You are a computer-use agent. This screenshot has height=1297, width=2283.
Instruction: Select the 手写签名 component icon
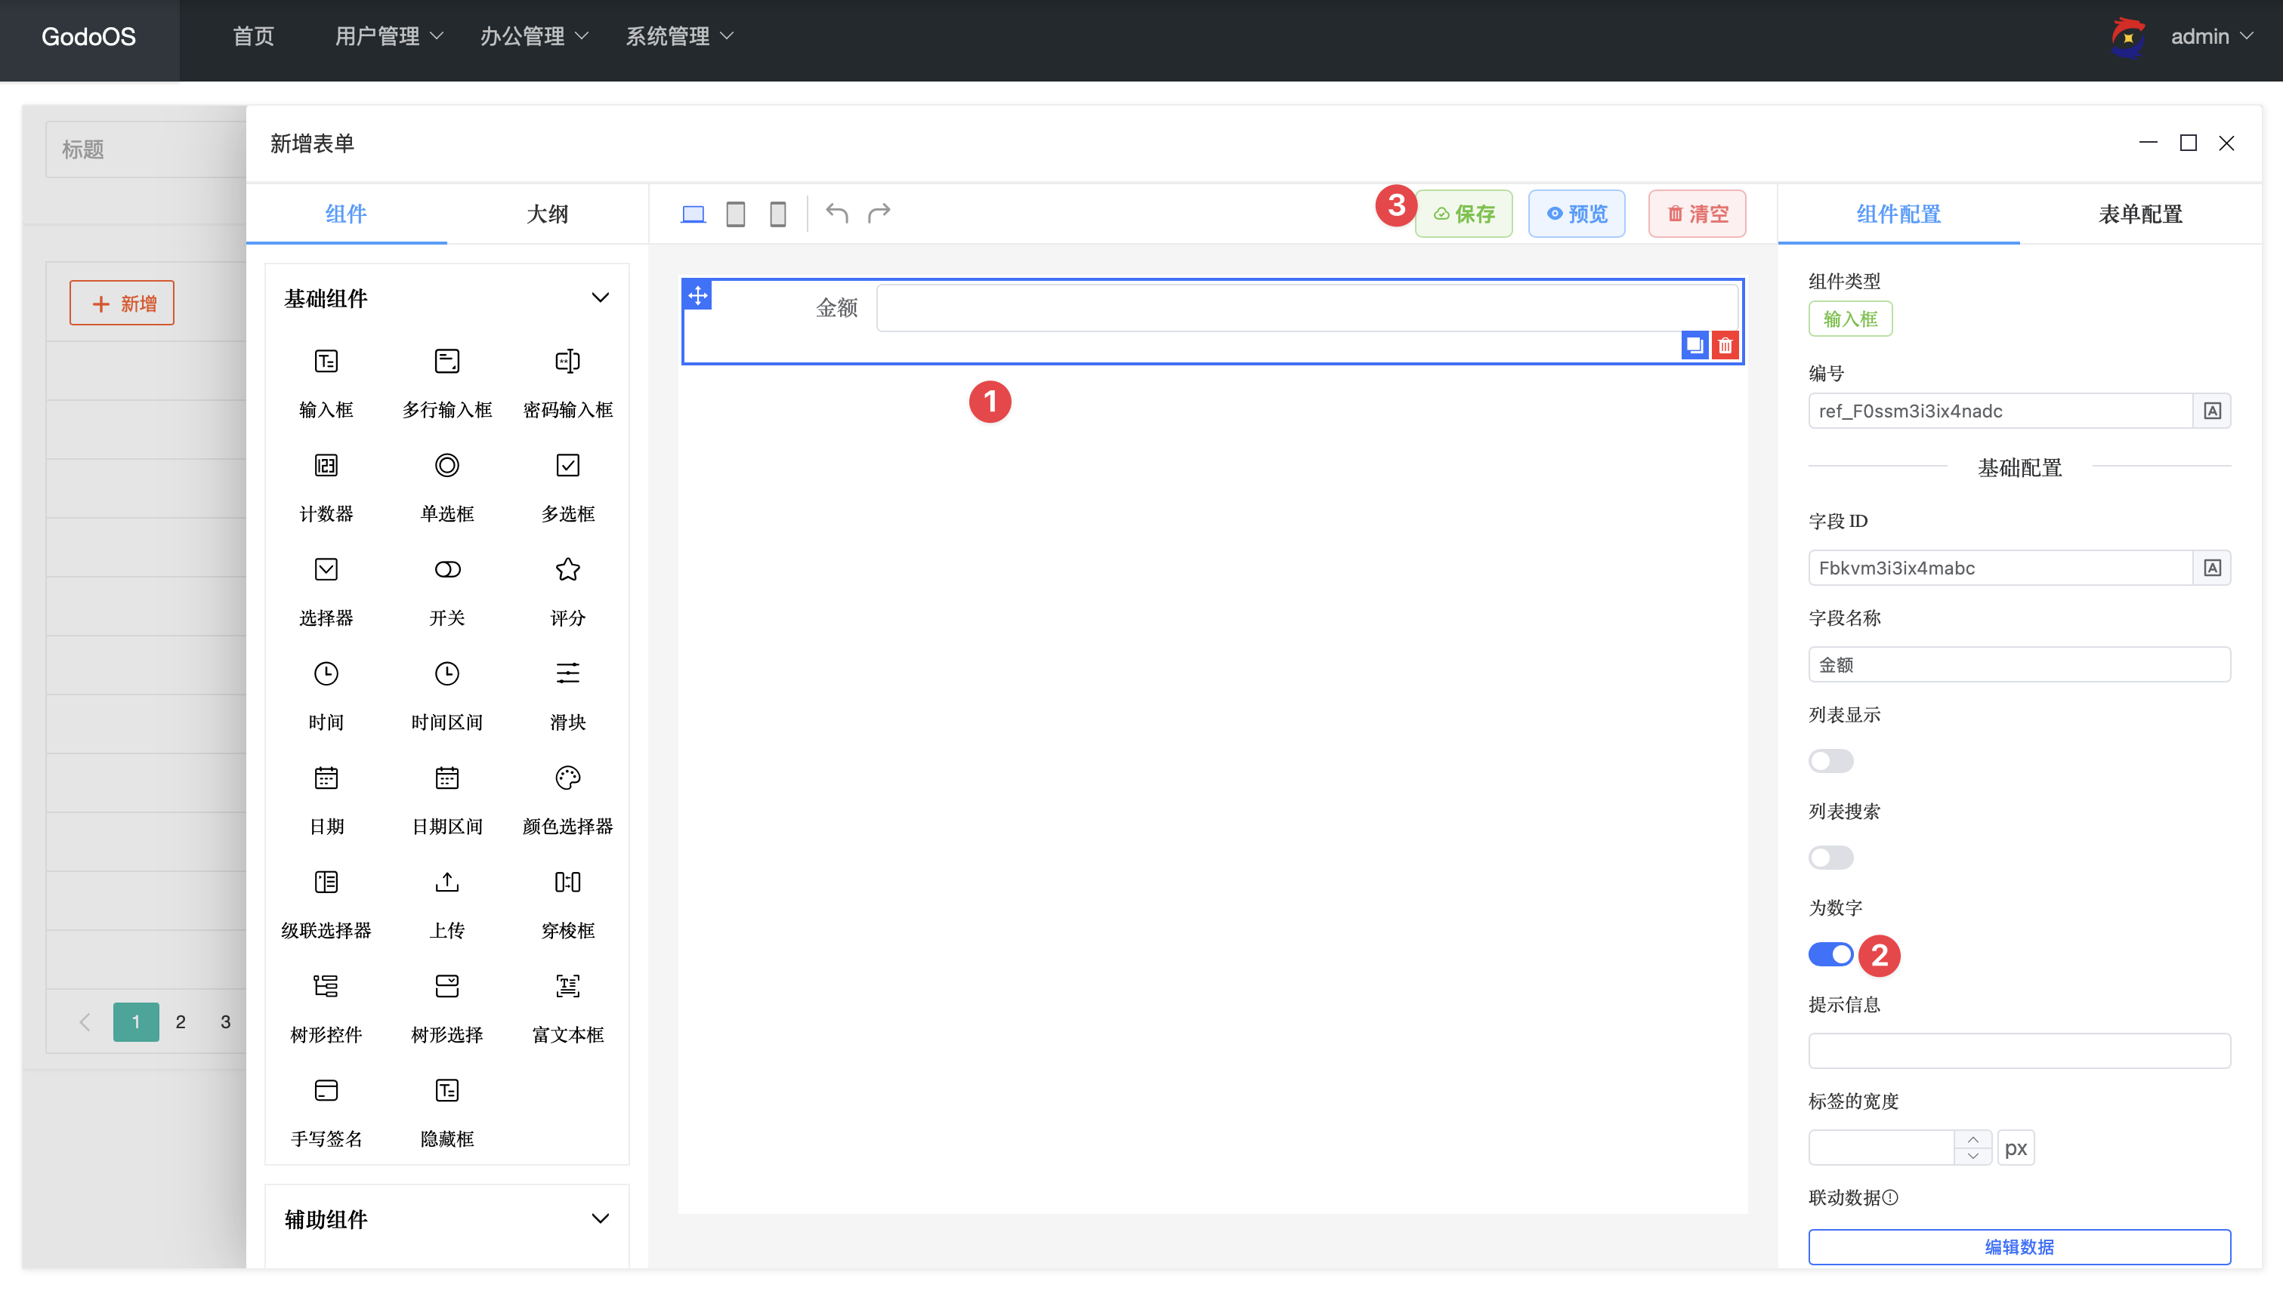point(326,1090)
